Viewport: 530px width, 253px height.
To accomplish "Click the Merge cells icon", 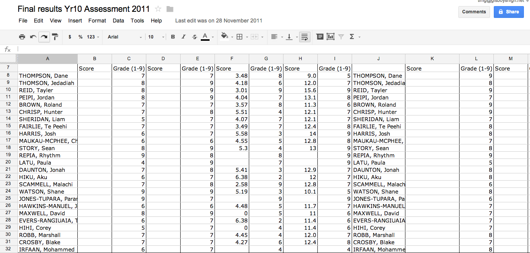I will [254, 37].
